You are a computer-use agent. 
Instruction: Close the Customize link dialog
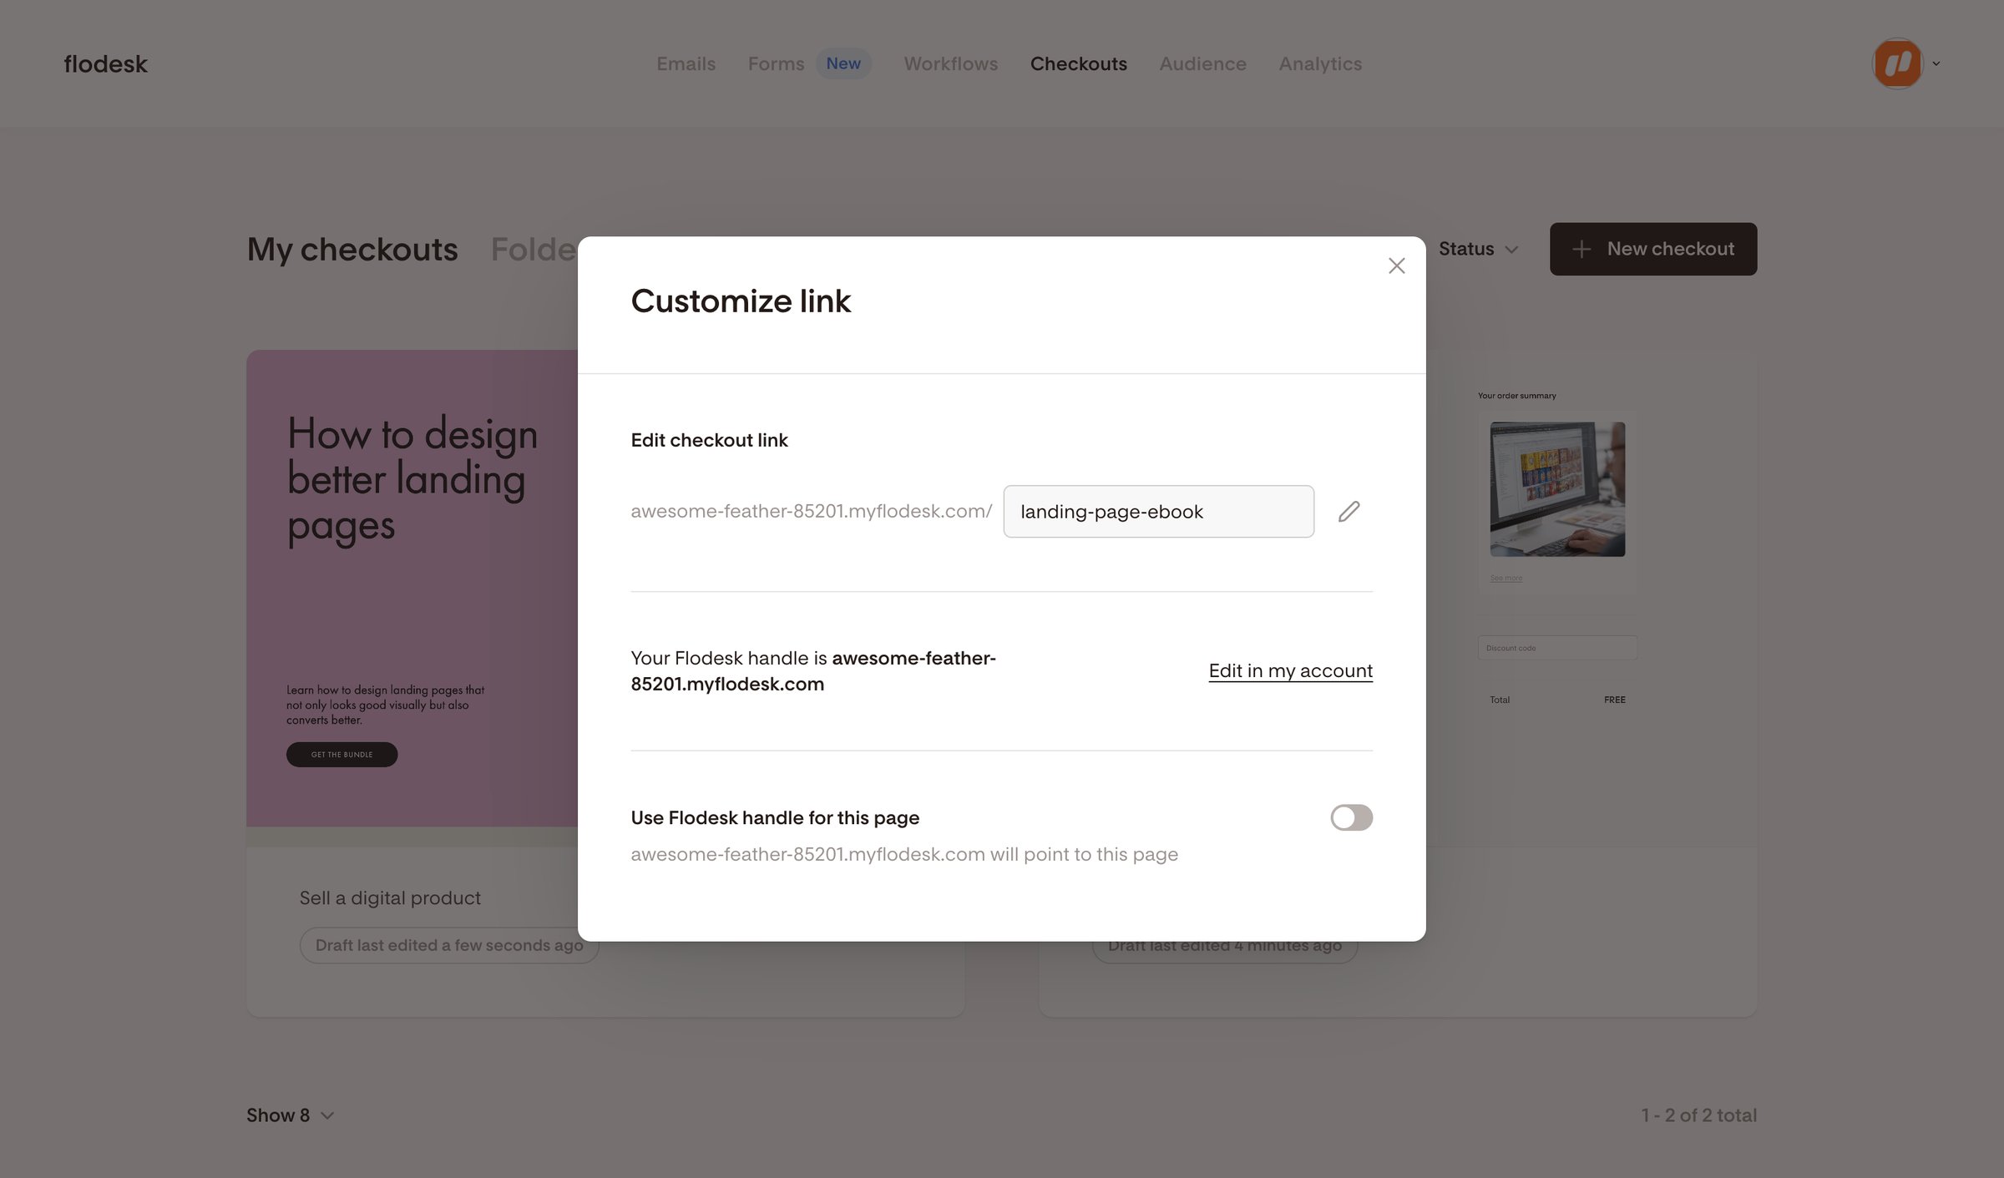pyautogui.click(x=1396, y=265)
